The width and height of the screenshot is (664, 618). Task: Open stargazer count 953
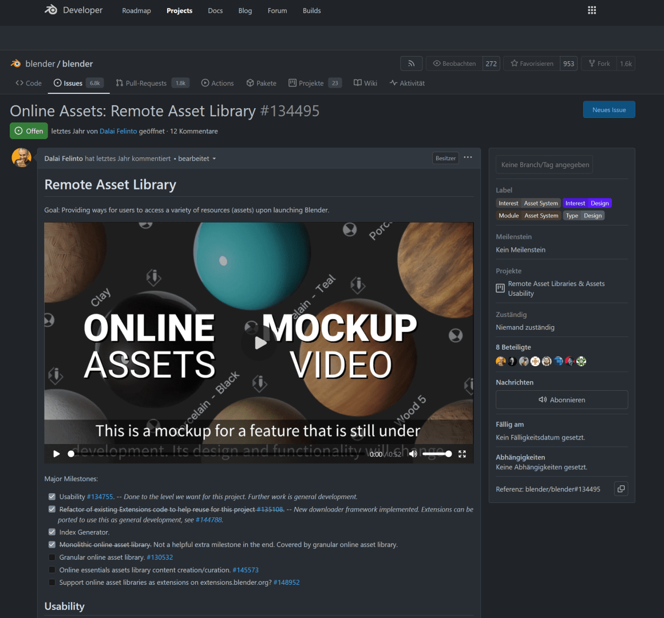[569, 64]
